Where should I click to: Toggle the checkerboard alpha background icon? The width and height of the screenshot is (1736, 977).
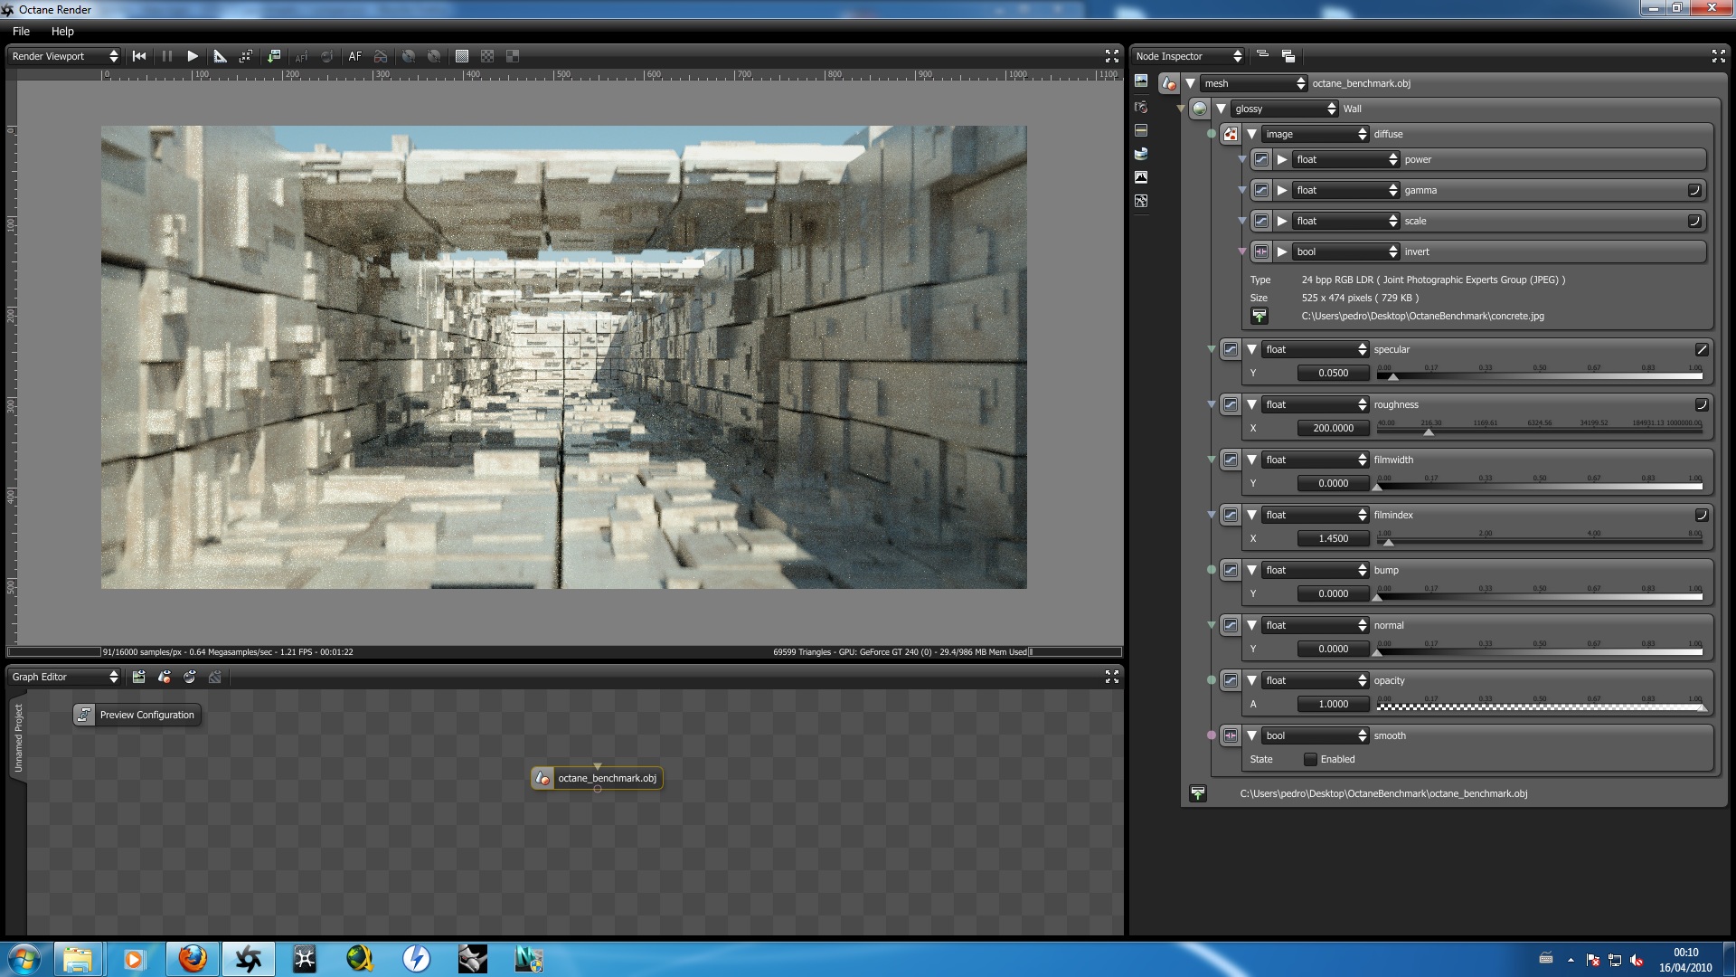click(487, 56)
